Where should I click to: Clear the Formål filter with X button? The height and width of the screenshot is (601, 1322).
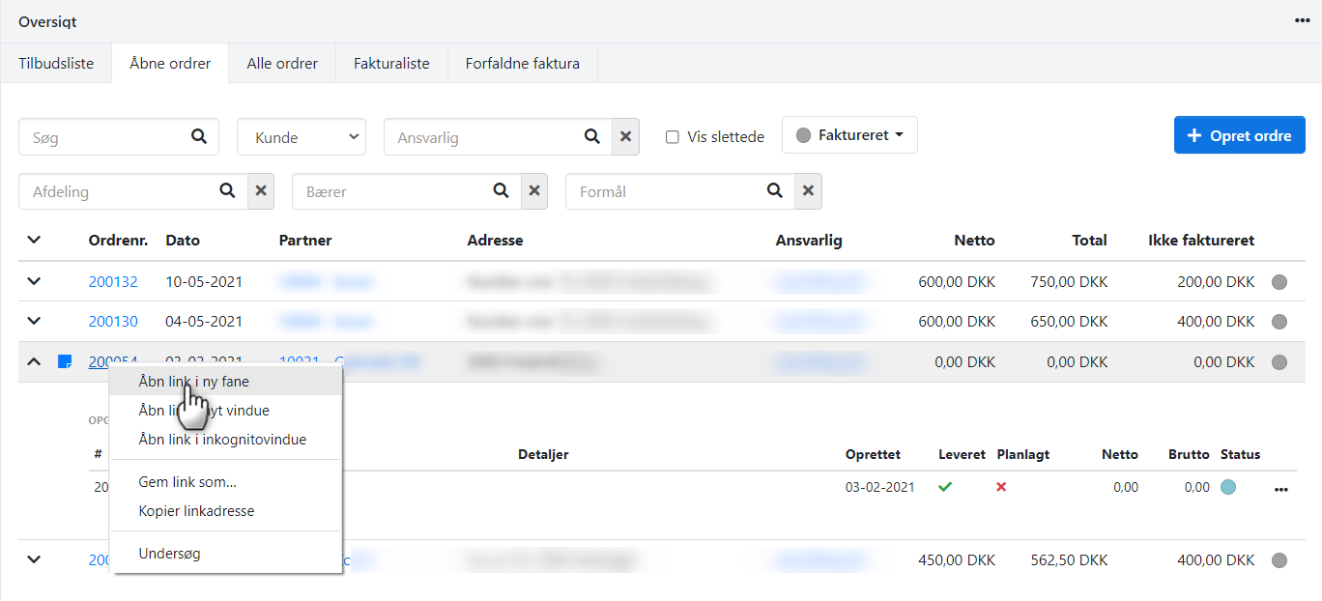808,191
